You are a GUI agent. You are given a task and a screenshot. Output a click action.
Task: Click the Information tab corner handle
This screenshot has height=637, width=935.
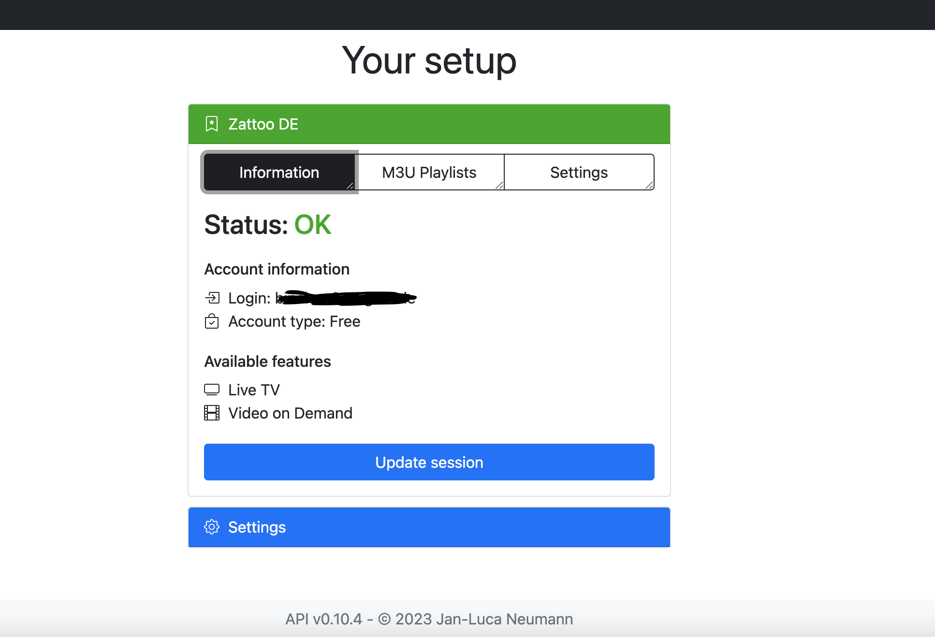[x=350, y=186]
